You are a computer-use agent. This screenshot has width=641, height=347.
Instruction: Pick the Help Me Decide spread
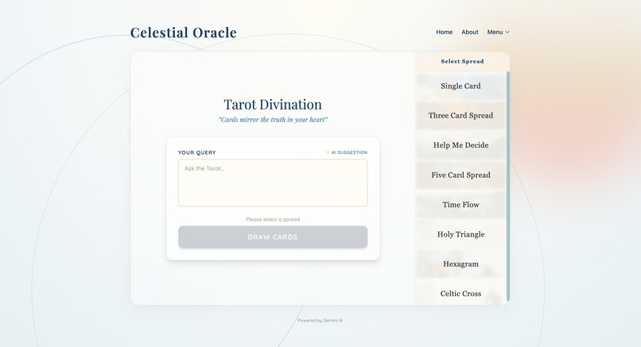pos(460,145)
